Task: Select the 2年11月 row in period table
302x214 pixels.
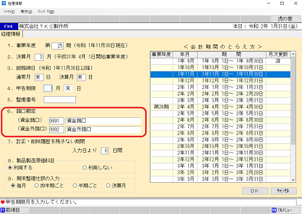Action: 221,153
